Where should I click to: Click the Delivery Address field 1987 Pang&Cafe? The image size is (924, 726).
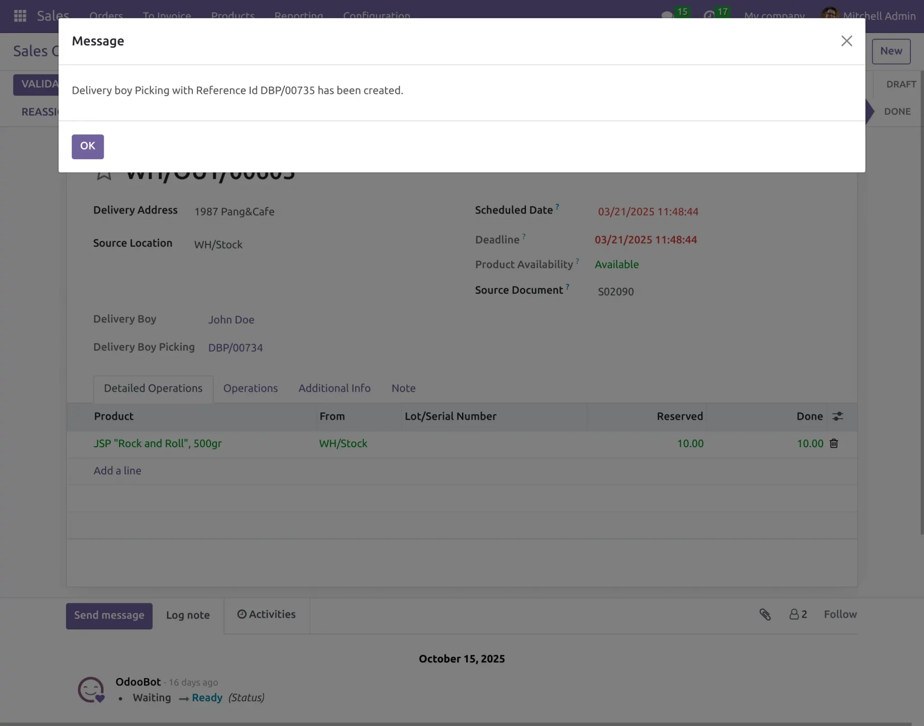click(x=234, y=212)
